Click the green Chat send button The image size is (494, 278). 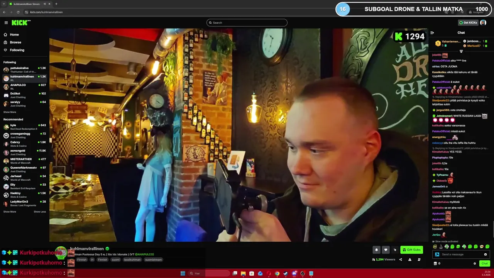pos(485,263)
